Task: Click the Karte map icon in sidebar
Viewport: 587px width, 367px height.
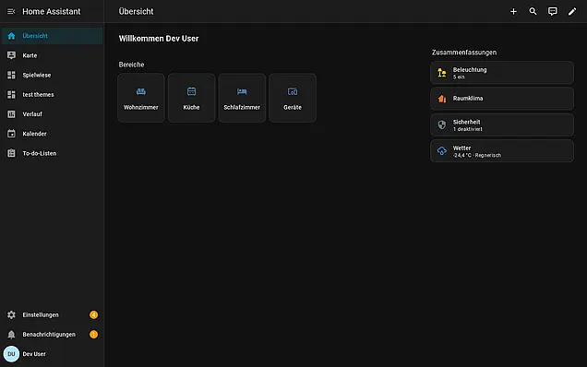Action: click(x=11, y=55)
